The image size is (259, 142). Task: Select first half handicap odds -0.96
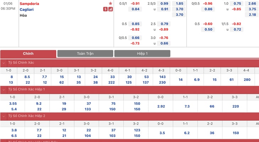pos(208,4)
